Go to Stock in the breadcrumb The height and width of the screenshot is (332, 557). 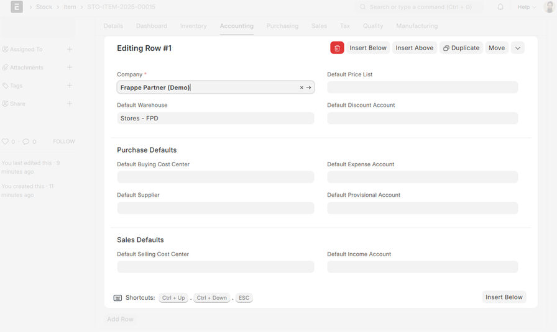pos(44,7)
